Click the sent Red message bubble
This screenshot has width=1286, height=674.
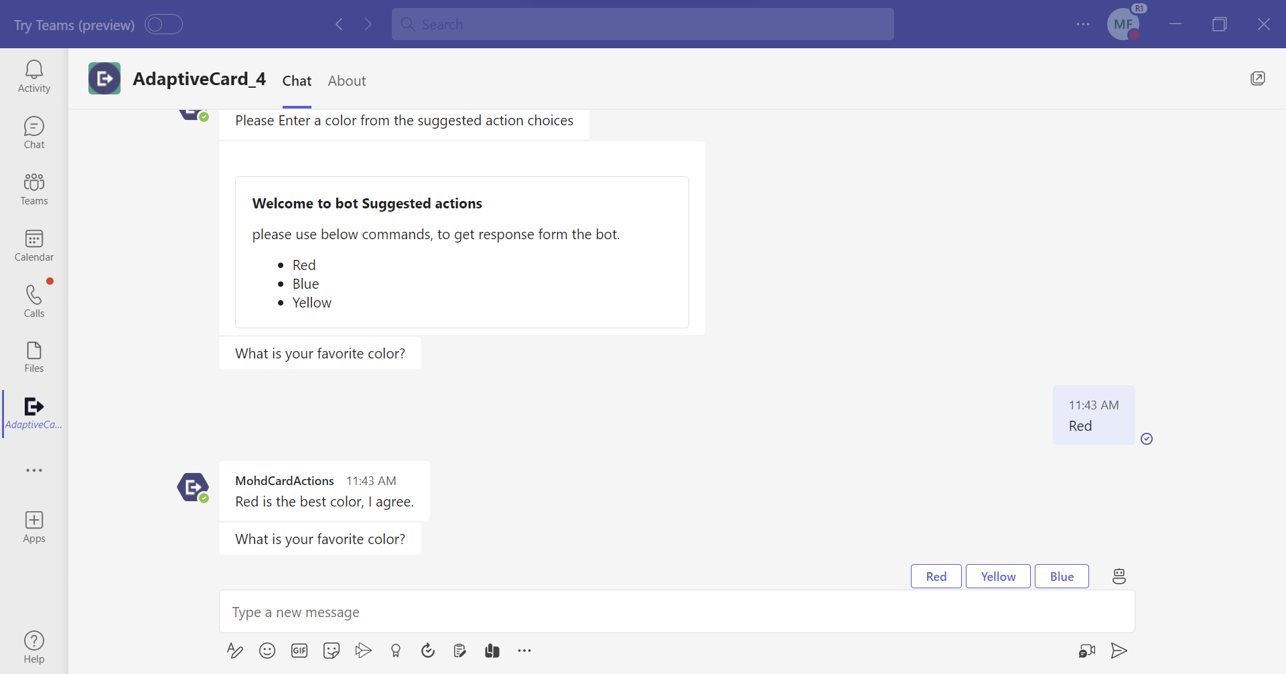1094,415
